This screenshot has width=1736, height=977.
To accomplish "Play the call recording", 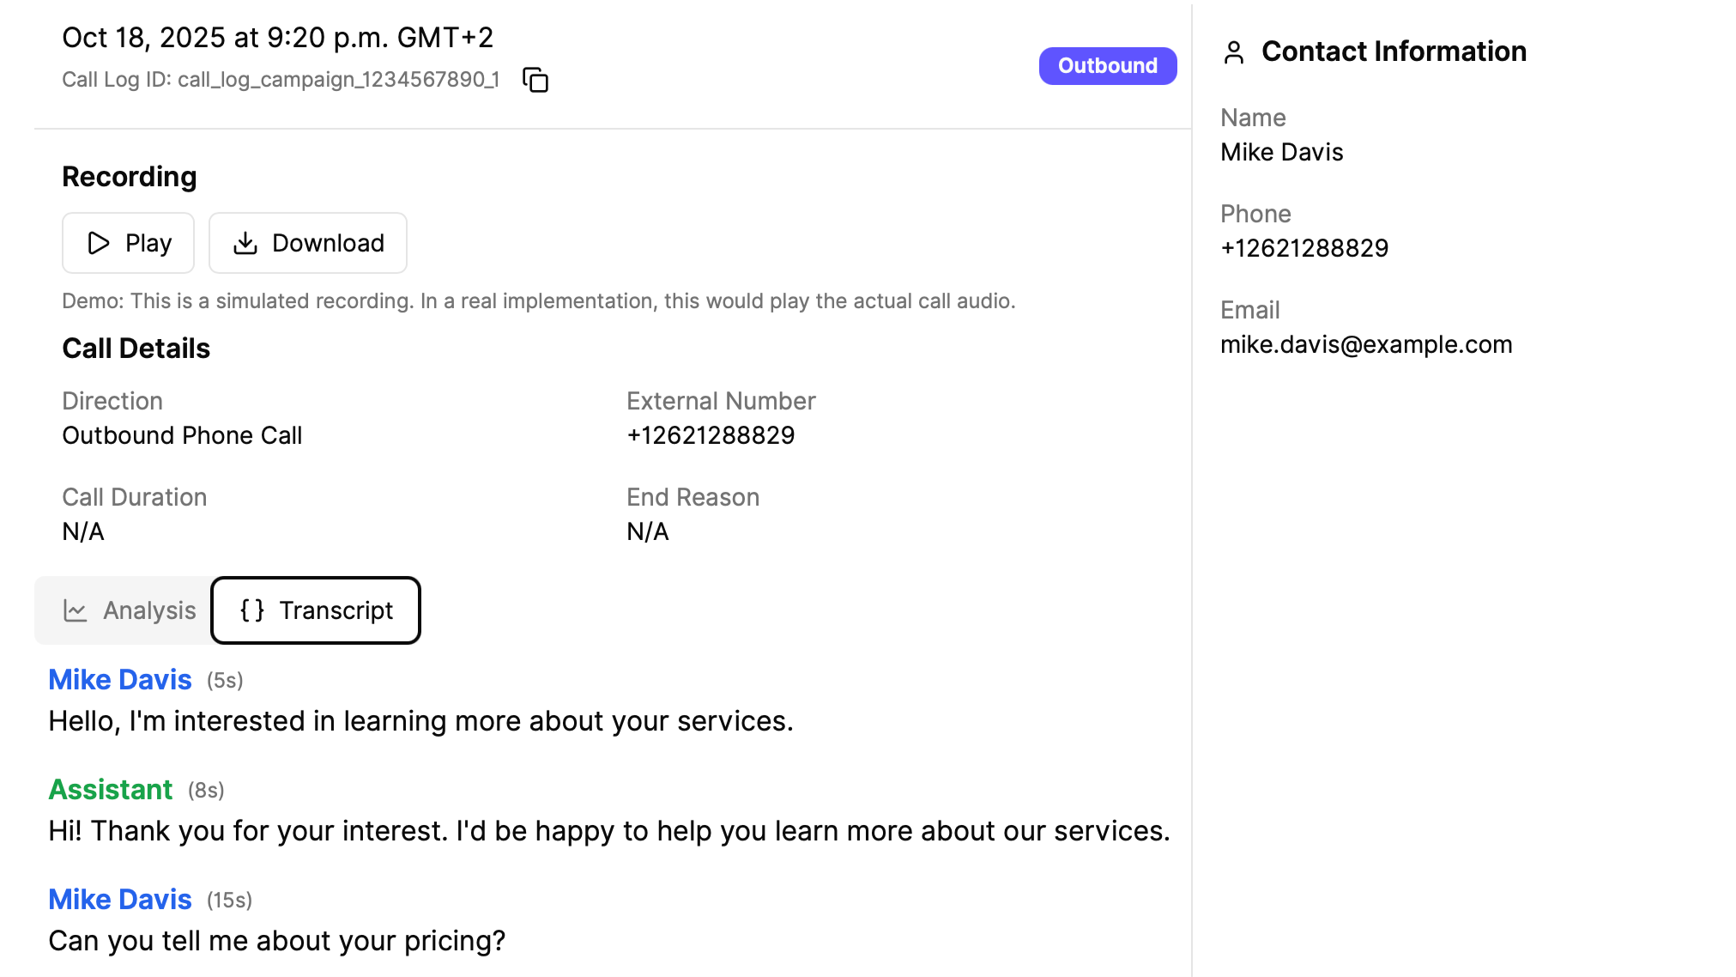I will point(129,243).
